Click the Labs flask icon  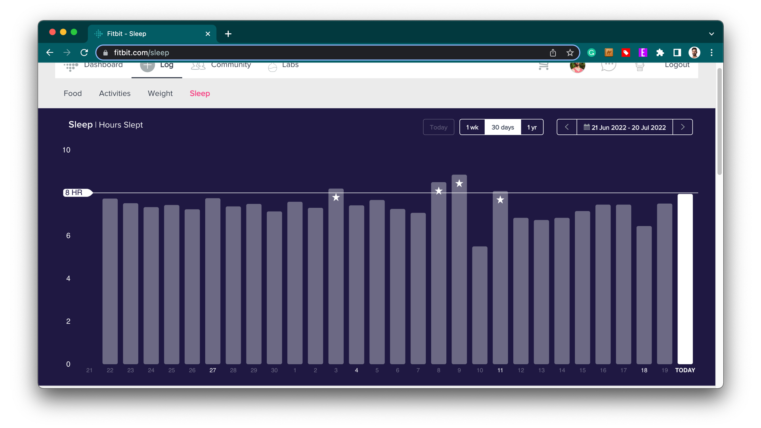pos(272,67)
